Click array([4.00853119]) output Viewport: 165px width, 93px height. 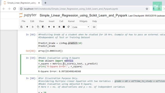[51, 51]
